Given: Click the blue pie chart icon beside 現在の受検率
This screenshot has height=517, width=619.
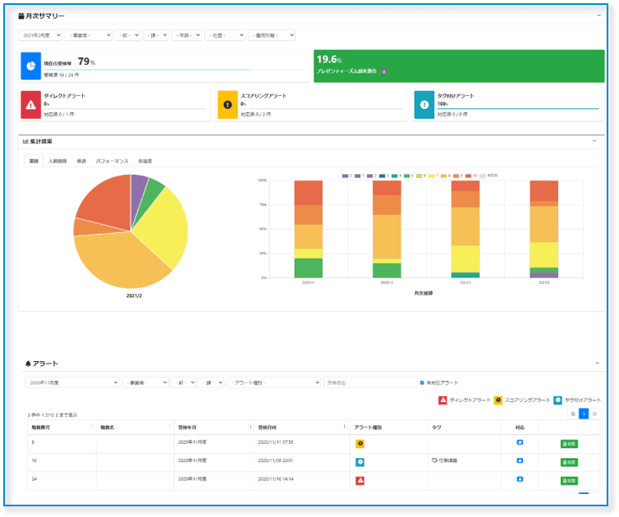Looking at the screenshot, I should pos(30,66).
